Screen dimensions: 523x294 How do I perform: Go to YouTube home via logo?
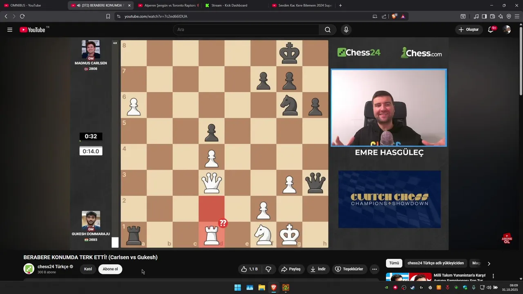tap(33, 30)
